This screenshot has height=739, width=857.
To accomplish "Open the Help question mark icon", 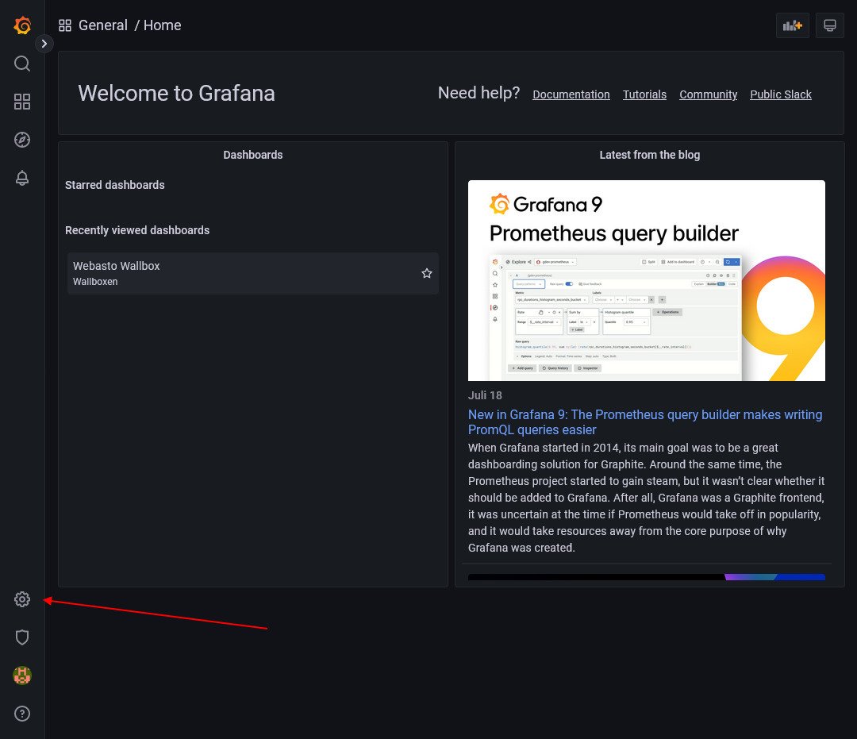I will click(22, 714).
